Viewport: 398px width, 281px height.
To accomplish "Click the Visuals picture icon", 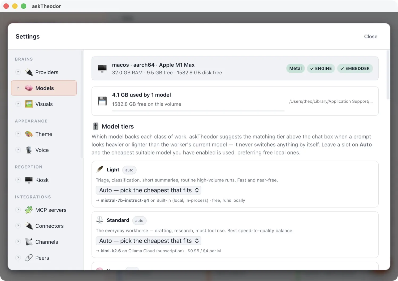I will (x=29, y=104).
